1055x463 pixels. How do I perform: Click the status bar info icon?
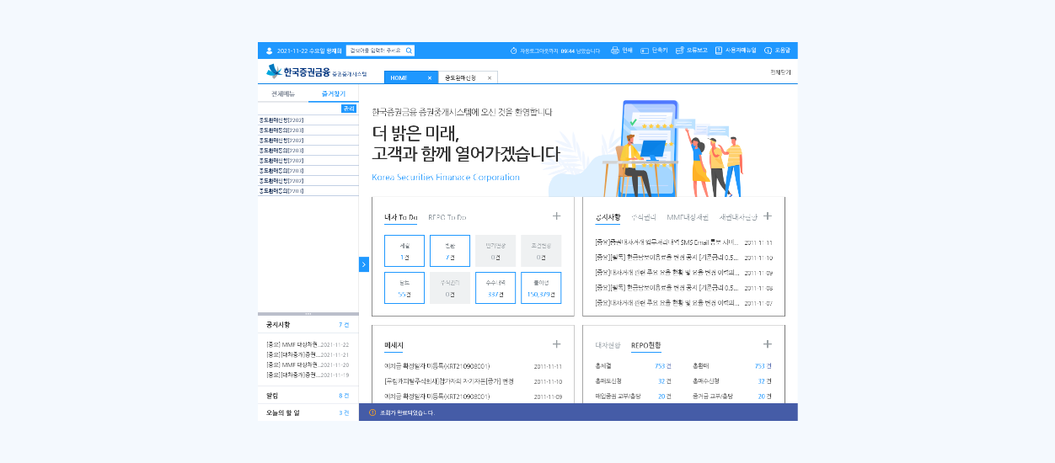[x=372, y=412]
